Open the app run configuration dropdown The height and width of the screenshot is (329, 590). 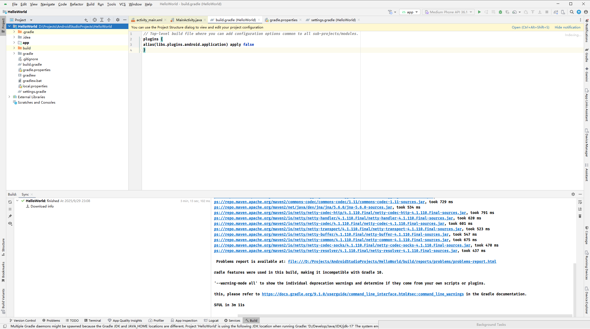click(x=410, y=12)
